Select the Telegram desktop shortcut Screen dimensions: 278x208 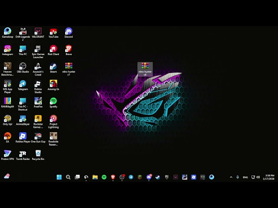click(23, 85)
